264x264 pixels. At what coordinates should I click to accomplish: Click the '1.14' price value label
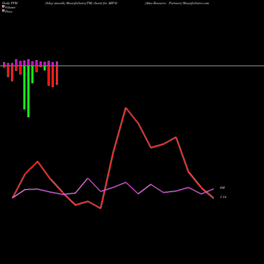point(223,197)
